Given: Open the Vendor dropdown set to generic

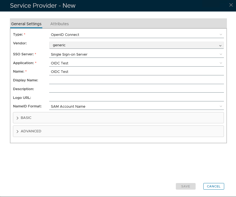Looking at the screenshot, I should [136, 45].
